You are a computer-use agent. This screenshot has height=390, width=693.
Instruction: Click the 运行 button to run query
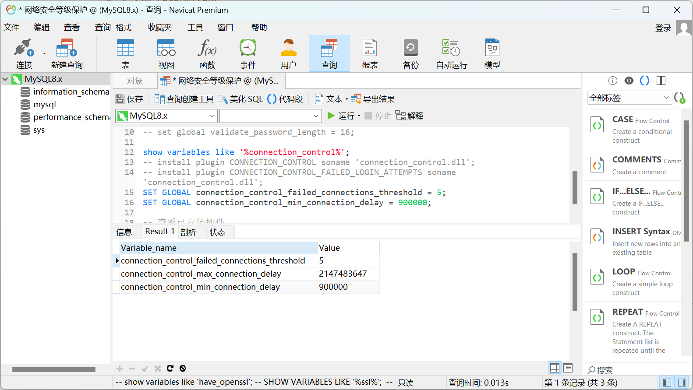(341, 116)
